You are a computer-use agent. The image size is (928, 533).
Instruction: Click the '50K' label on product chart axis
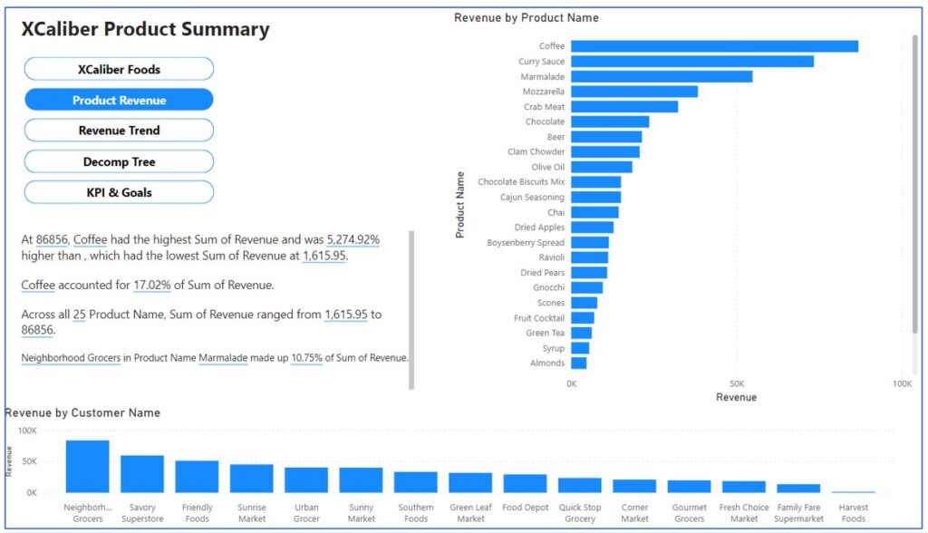click(x=737, y=383)
